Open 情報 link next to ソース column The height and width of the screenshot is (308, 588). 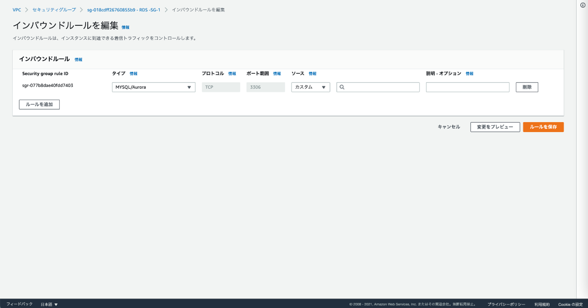click(312, 74)
